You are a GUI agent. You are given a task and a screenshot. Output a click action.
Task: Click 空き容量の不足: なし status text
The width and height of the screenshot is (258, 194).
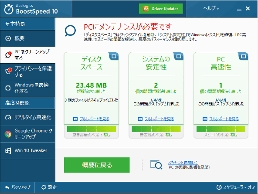(x=92, y=135)
